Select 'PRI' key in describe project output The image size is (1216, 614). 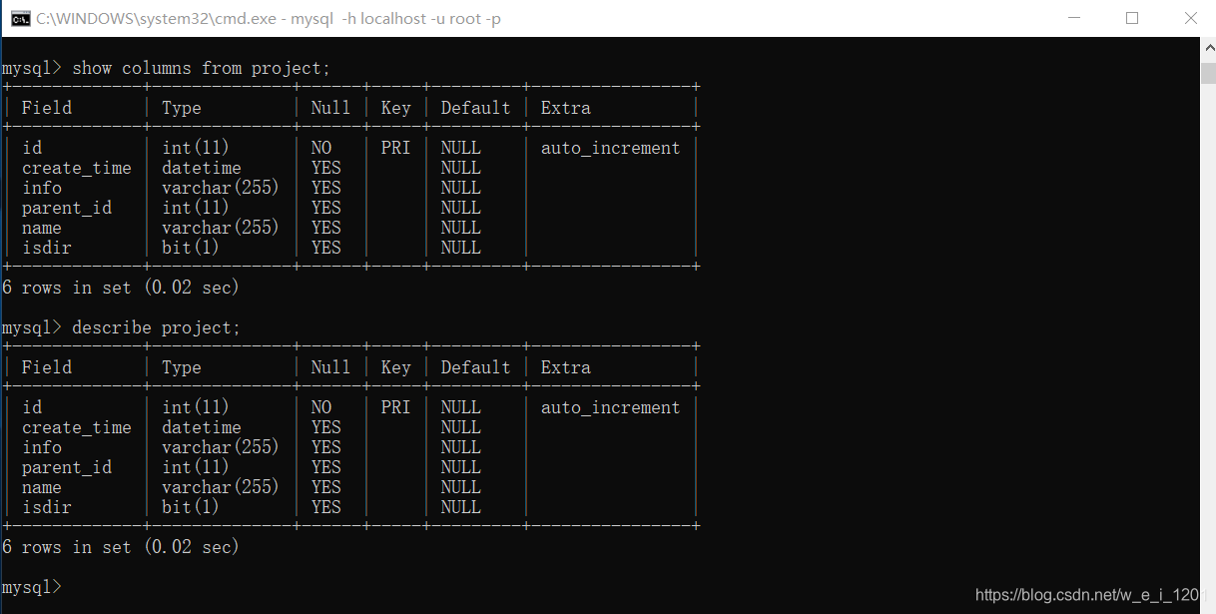[395, 407]
